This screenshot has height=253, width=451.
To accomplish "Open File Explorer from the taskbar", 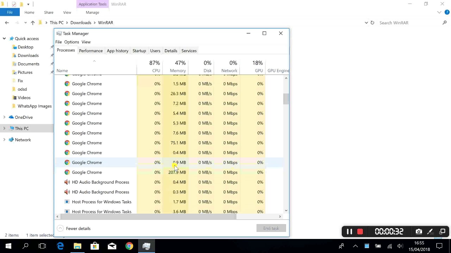I will click(78, 246).
